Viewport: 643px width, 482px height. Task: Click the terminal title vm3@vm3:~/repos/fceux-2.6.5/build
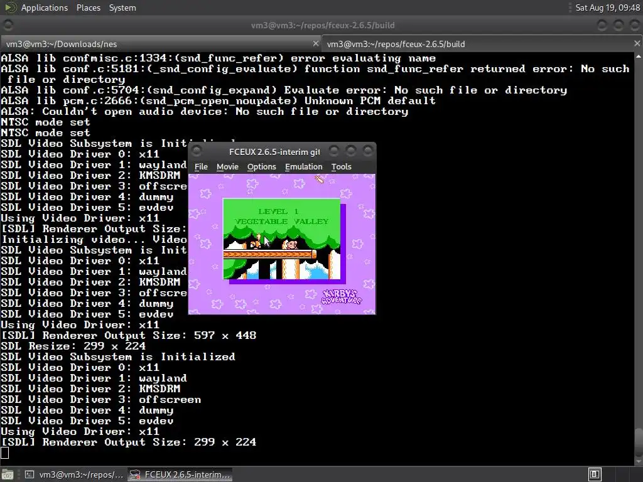point(323,25)
